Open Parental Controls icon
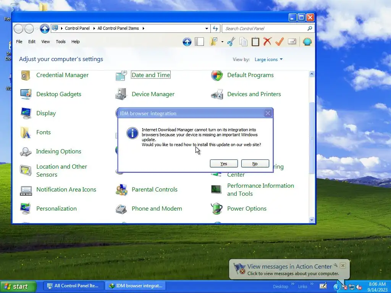The width and height of the screenshot is (391, 293). coord(121,190)
